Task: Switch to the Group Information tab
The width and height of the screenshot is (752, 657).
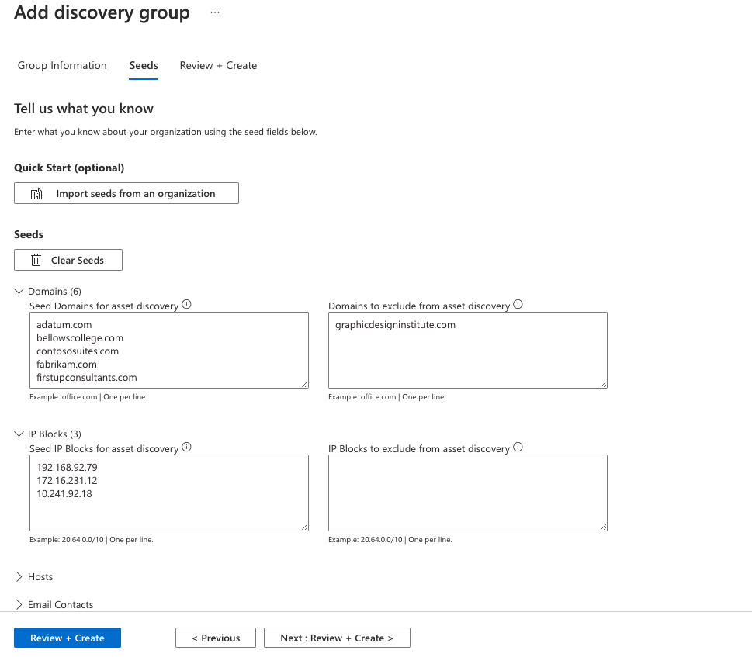Action: pyautogui.click(x=62, y=65)
